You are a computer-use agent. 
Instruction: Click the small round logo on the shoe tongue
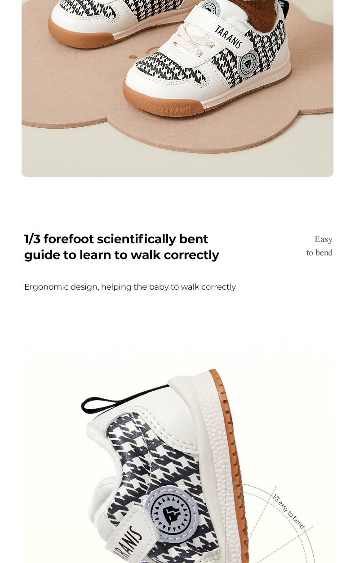[x=210, y=8]
